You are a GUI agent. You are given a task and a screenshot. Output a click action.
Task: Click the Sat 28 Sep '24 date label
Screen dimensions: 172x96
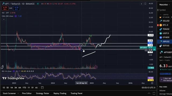point(81,83)
